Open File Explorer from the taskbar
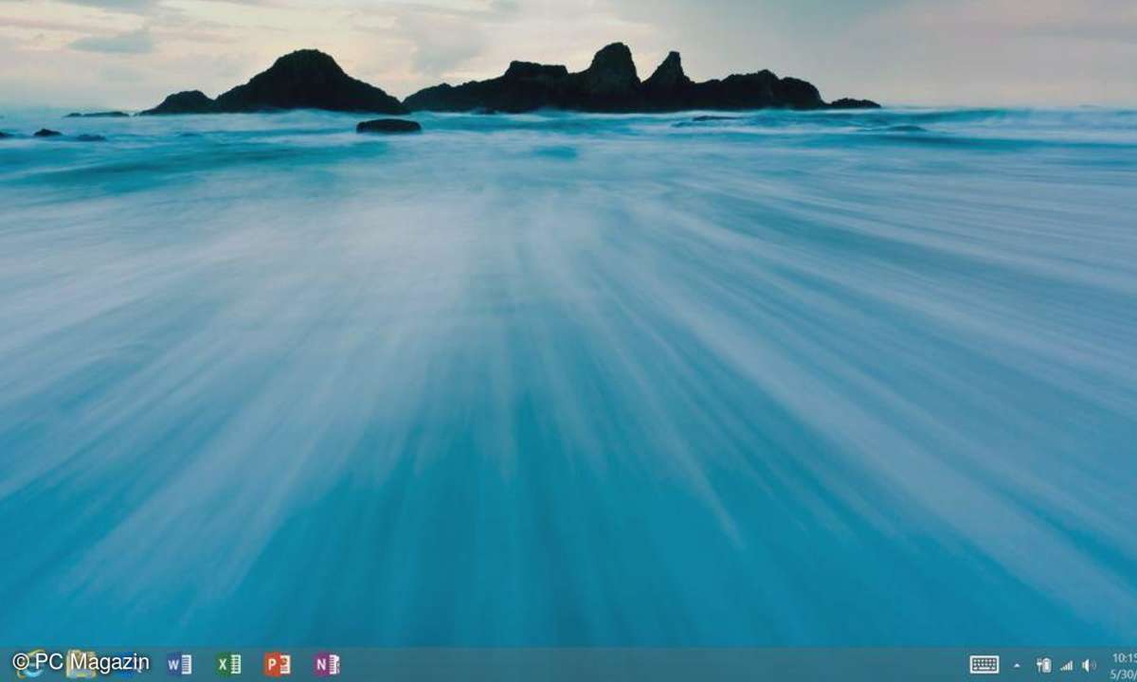Screen dimensions: 1137x682 tap(81, 663)
